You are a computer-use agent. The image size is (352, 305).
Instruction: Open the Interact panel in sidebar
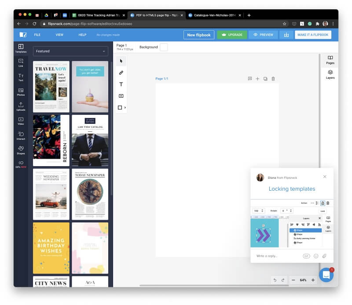[x=21, y=136]
